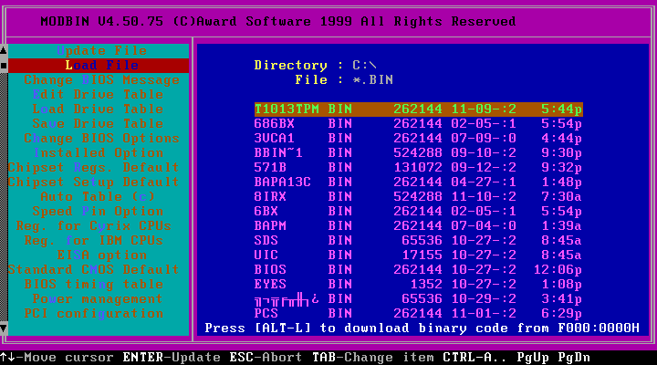
Task: Select file BIOS BIN
Action: [418, 270]
